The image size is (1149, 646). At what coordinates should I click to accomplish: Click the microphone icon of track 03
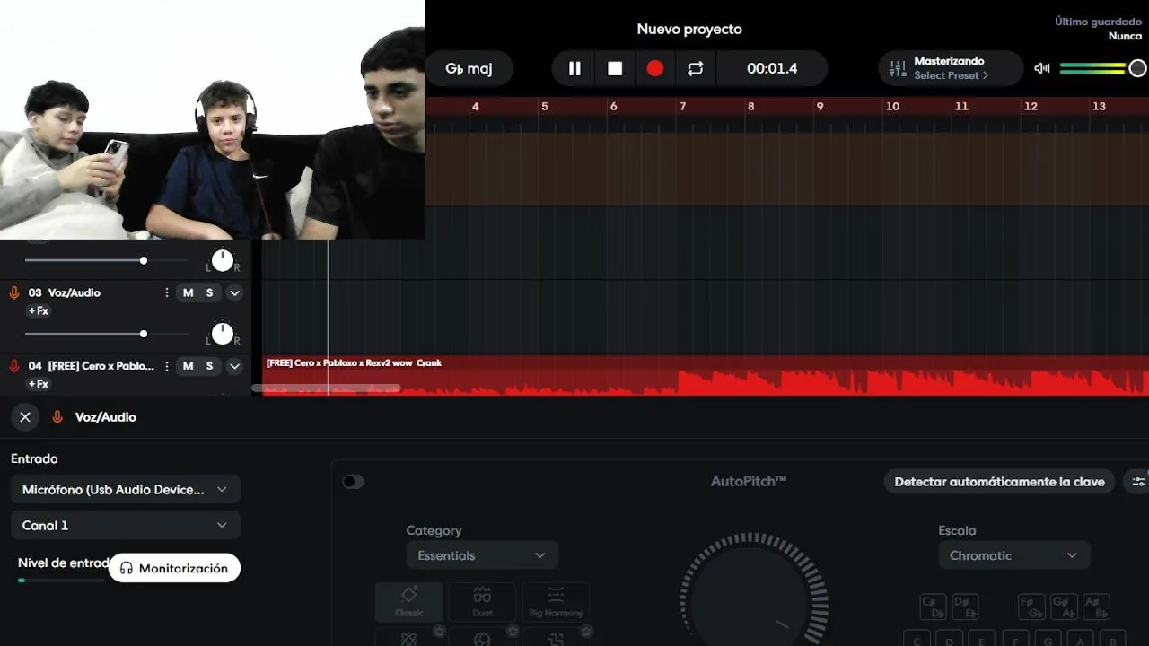coord(14,292)
